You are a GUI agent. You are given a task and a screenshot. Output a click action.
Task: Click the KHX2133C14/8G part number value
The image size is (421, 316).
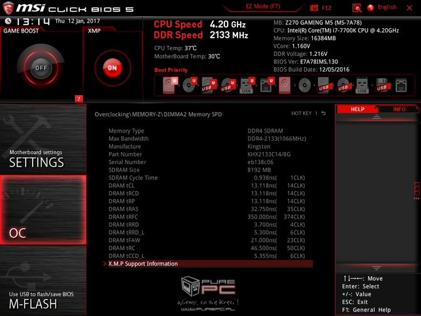(x=269, y=155)
